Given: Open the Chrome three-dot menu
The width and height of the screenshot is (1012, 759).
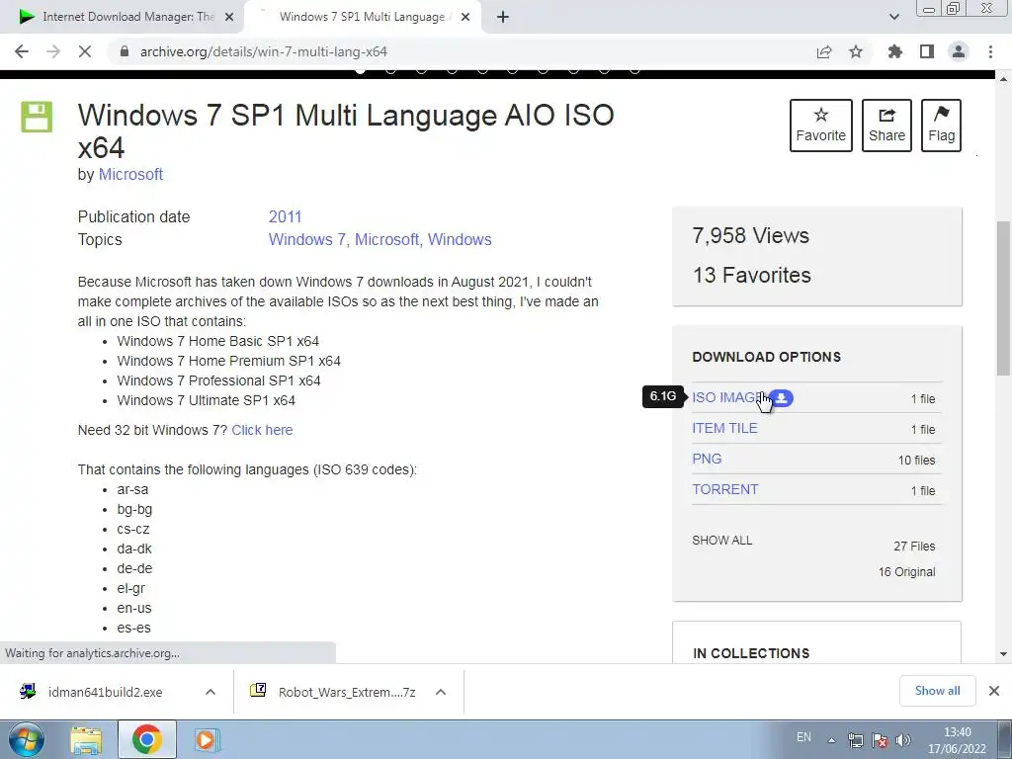Looking at the screenshot, I should 990,51.
